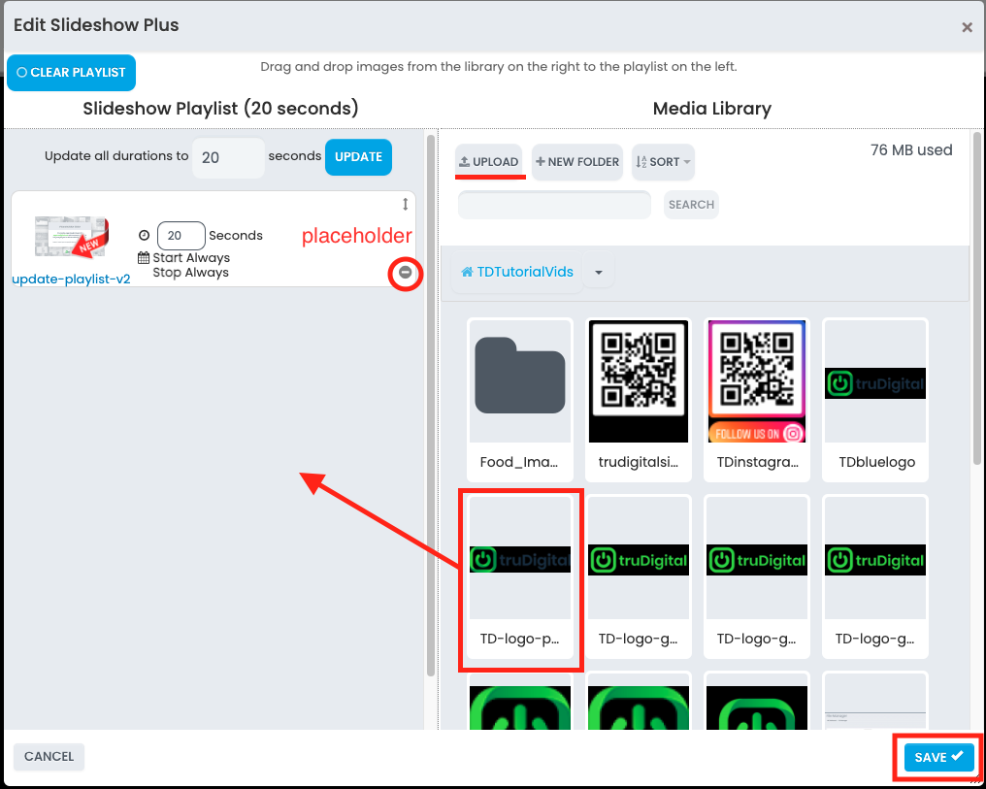Edit the update-all-durations field
Screen dimensions: 986x789
228,158
